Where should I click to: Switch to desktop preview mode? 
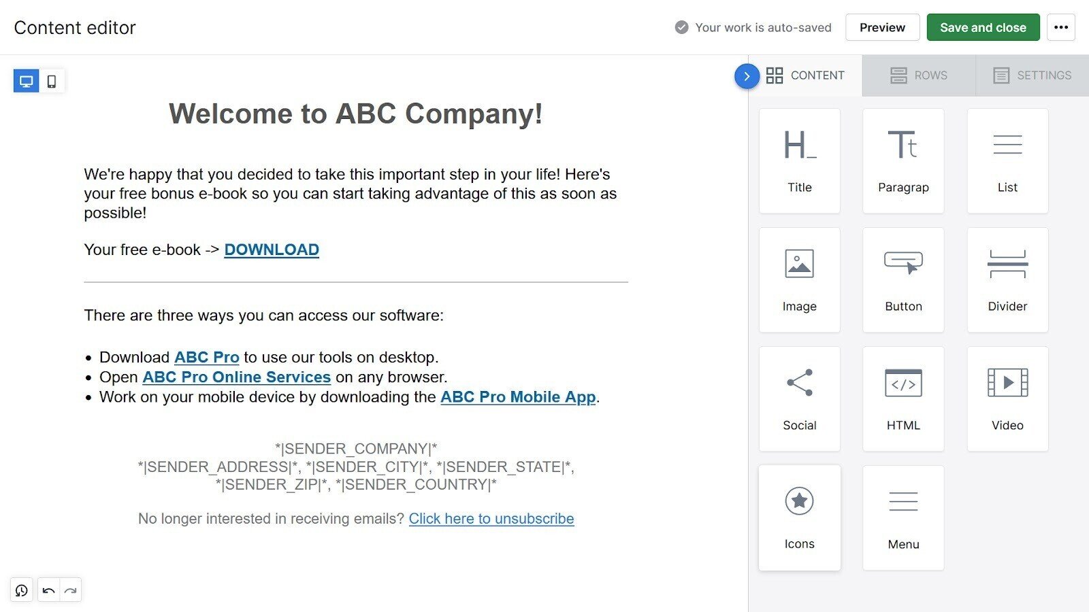pyautogui.click(x=26, y=80)
